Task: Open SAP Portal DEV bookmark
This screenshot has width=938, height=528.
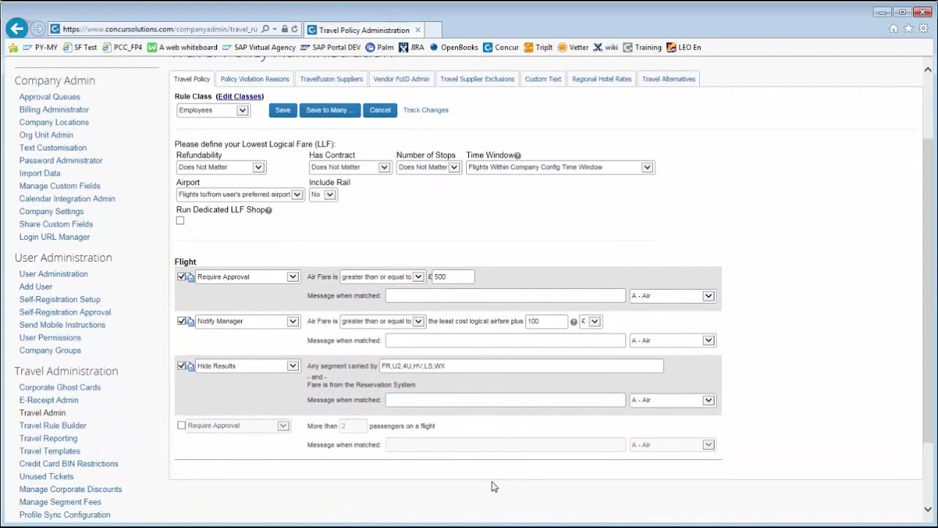Action: 330,48
